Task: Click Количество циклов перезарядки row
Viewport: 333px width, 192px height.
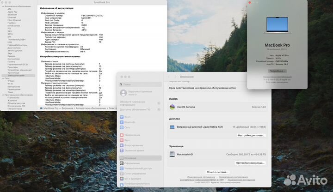Action: [x=64, y=47]
